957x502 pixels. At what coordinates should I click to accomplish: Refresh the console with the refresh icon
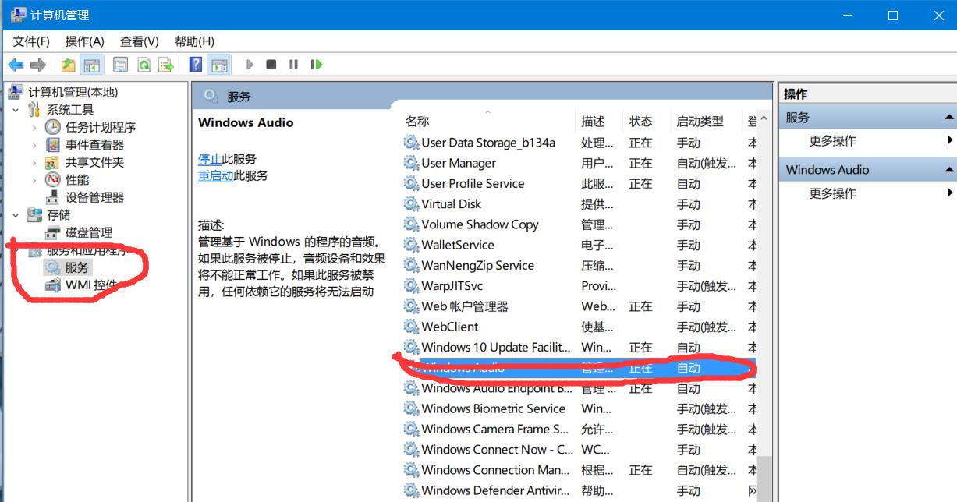(143, 64)
